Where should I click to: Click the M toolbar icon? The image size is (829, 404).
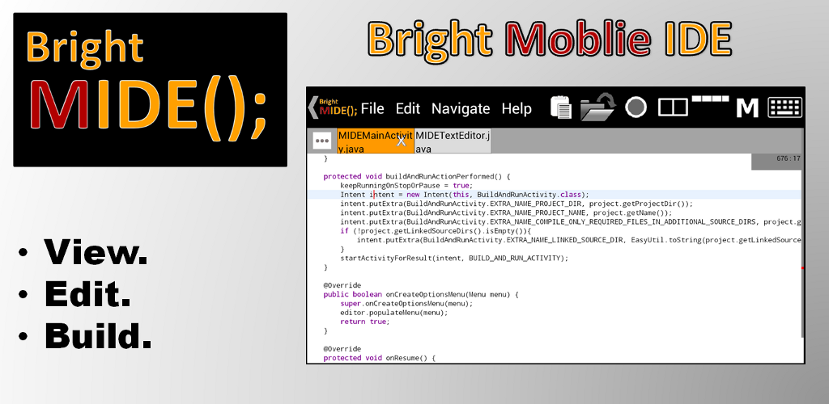click(747, 108)
